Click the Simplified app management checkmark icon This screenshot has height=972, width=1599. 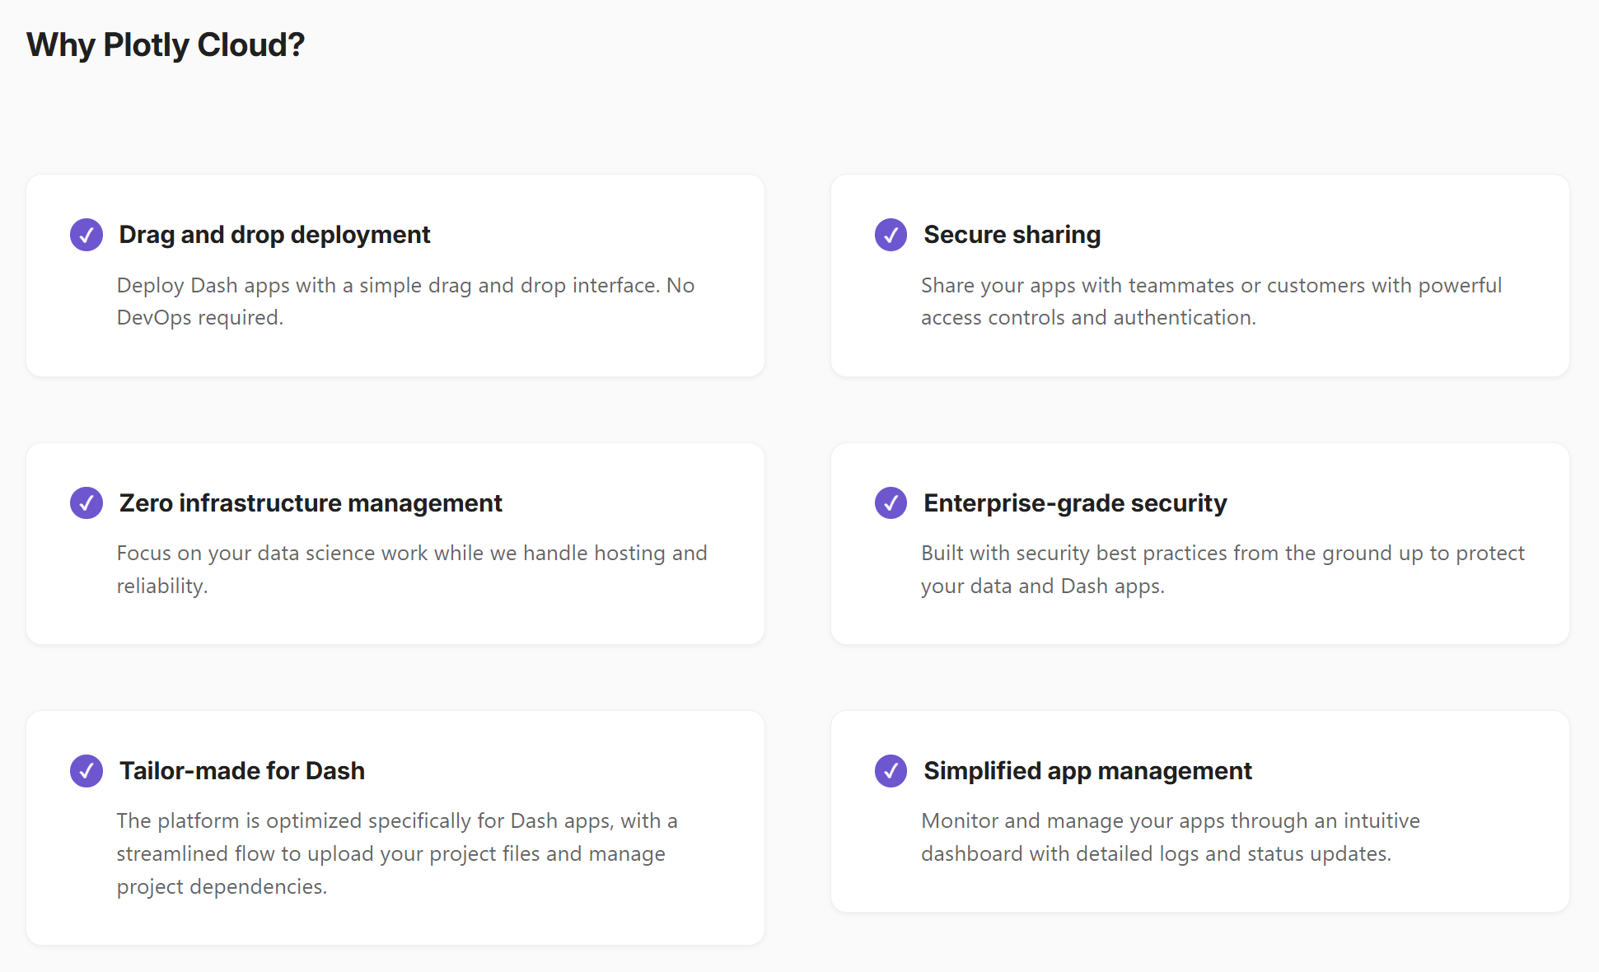891,771
